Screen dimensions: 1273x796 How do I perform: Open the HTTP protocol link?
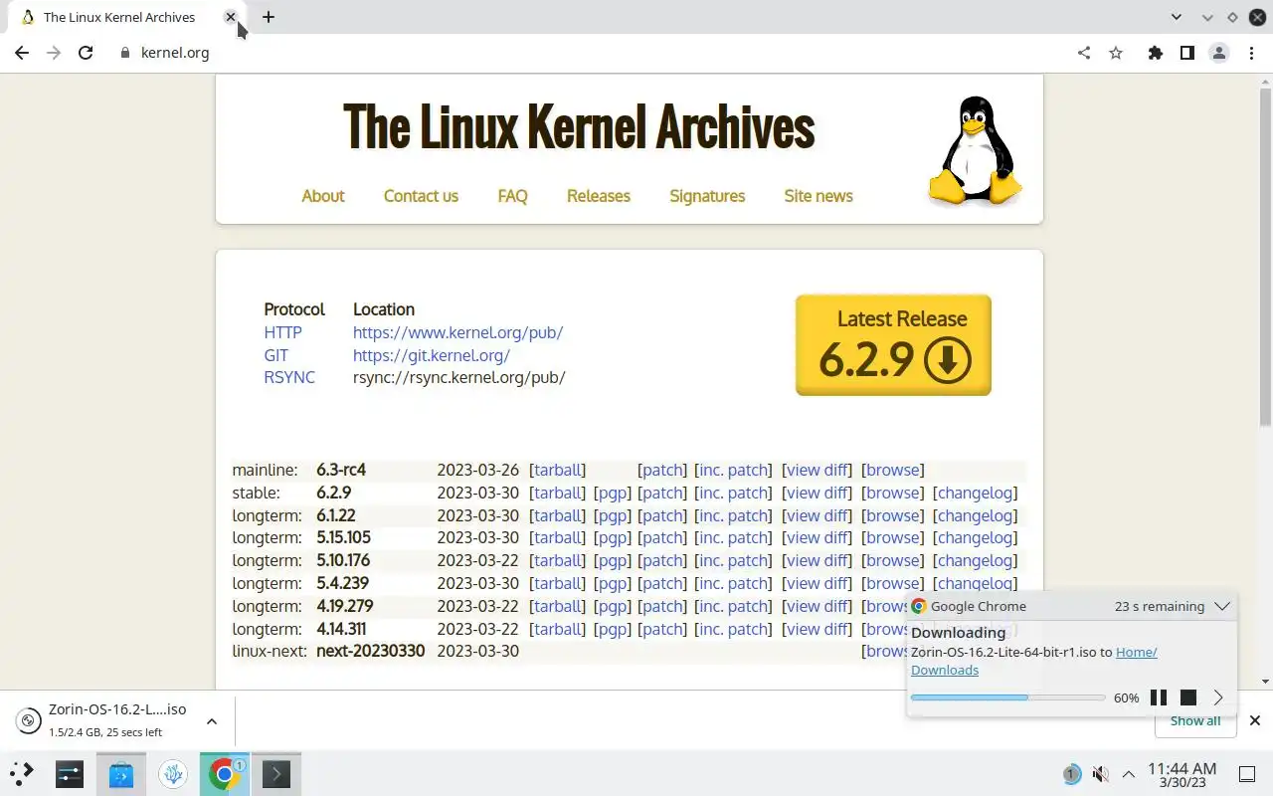tap(282, 332)
